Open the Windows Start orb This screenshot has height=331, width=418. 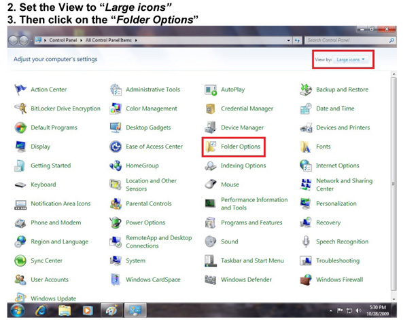pos(18,311)
